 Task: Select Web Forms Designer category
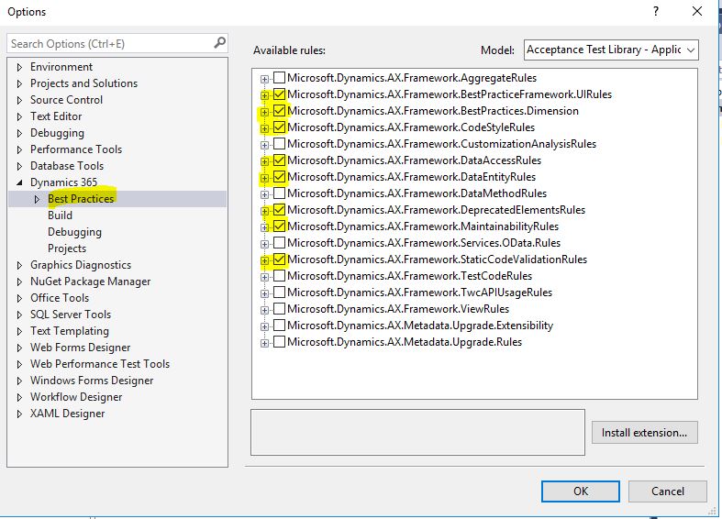point(80,348)
